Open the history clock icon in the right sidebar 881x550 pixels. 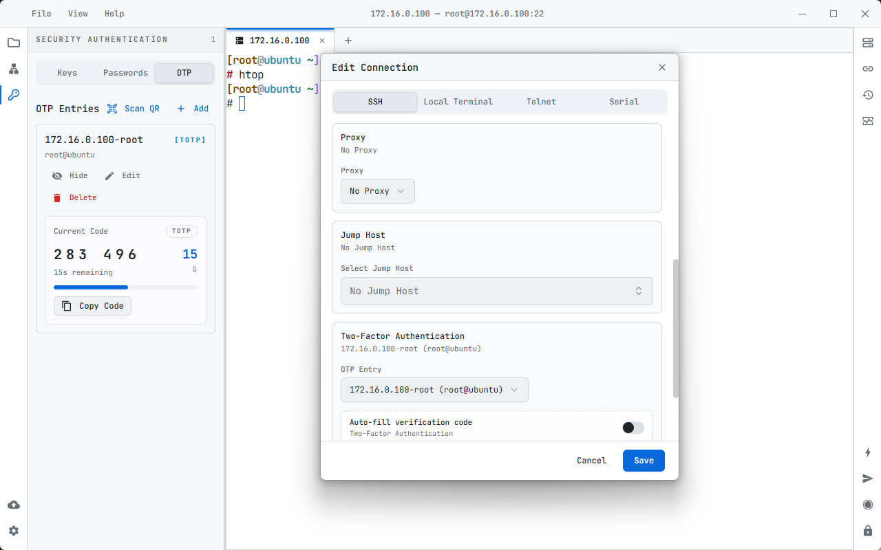(868, 95)
